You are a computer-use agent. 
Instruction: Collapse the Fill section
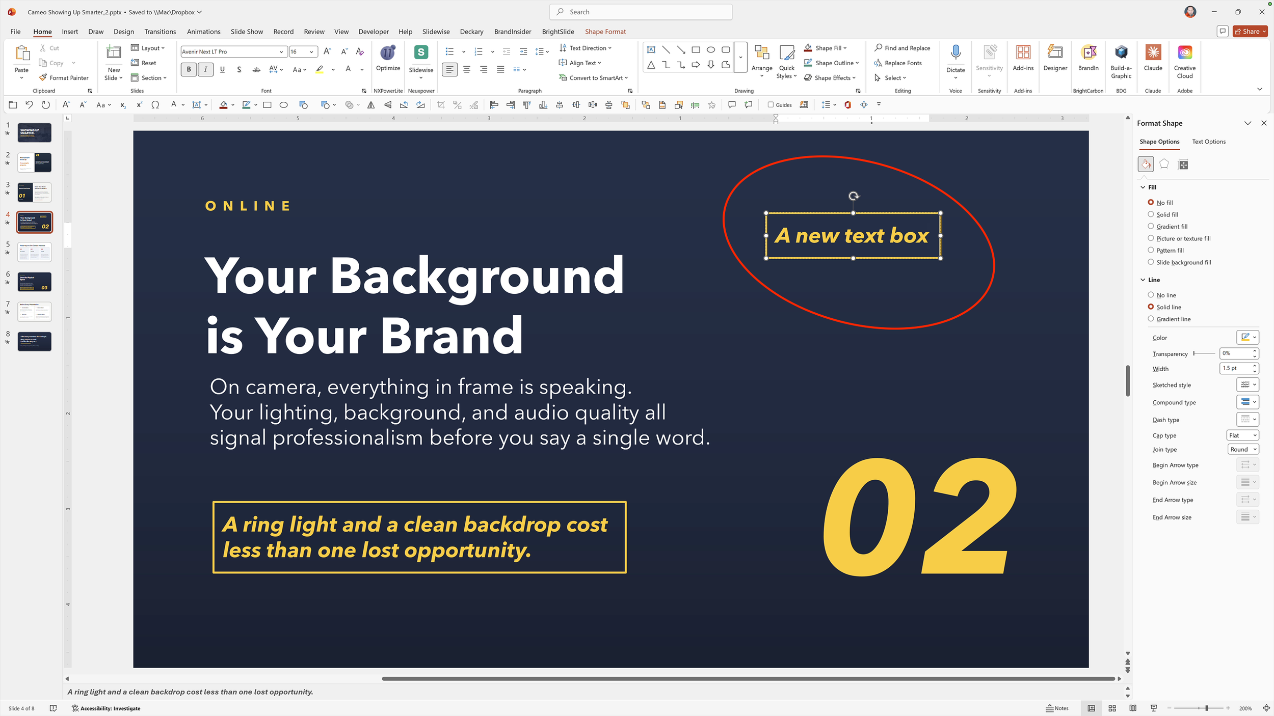1143,187
